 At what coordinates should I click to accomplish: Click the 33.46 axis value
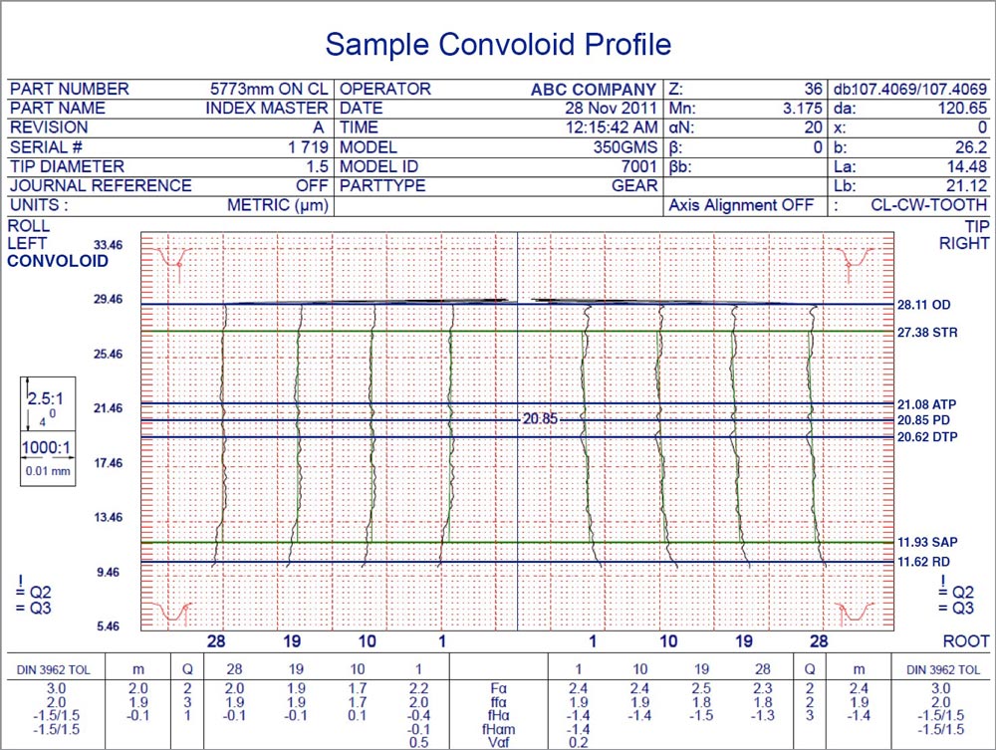pos(108,245)
